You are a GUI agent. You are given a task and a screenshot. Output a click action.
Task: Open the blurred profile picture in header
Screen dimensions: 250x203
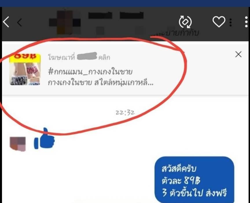(x=65, y=22)
